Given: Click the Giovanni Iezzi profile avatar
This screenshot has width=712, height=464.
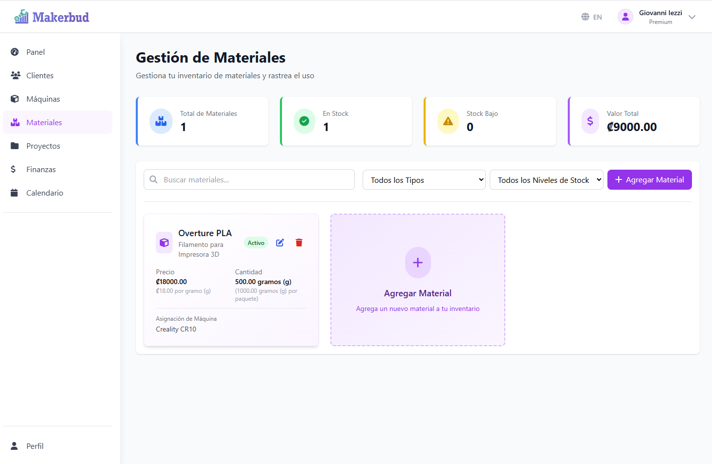Looking at the screenshot, I should click(626, 16).
